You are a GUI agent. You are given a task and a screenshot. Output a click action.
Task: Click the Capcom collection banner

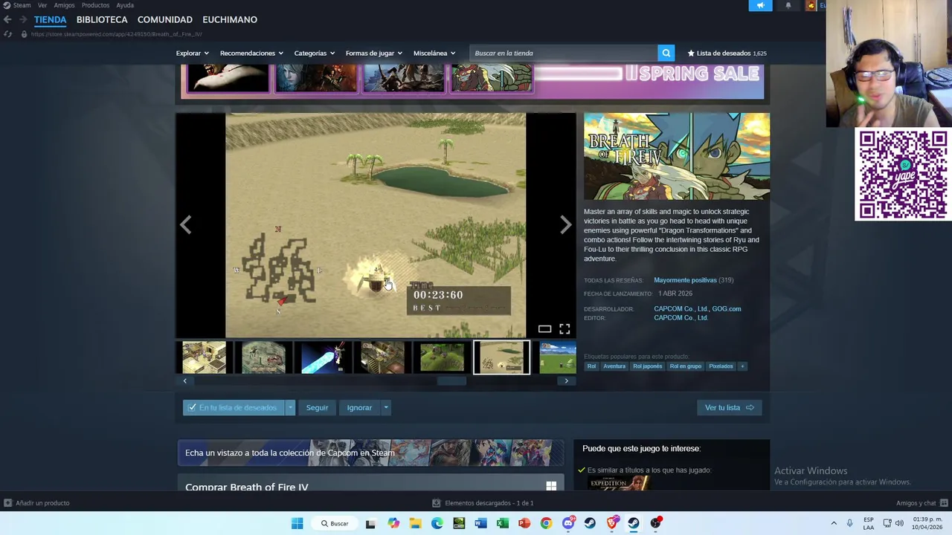[x=370, y=453]
